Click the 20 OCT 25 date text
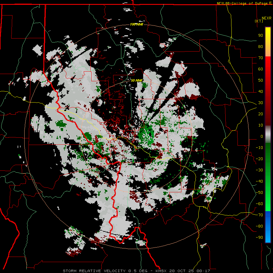The width and height of the screenshot is (273, 273). [182, 271]
